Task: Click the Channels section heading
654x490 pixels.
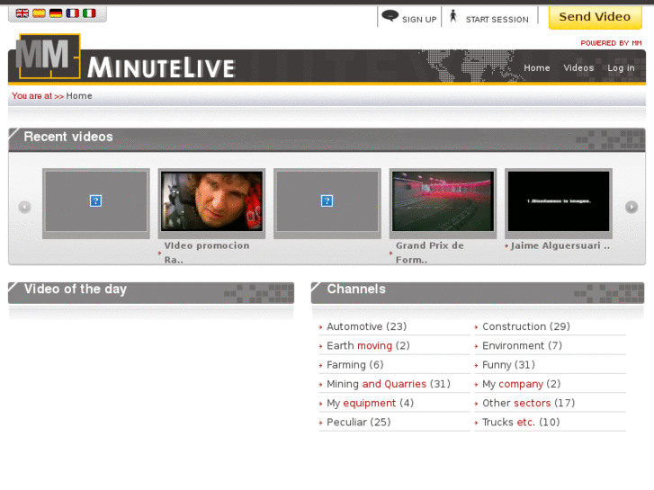Action: (x=356, y=289)
